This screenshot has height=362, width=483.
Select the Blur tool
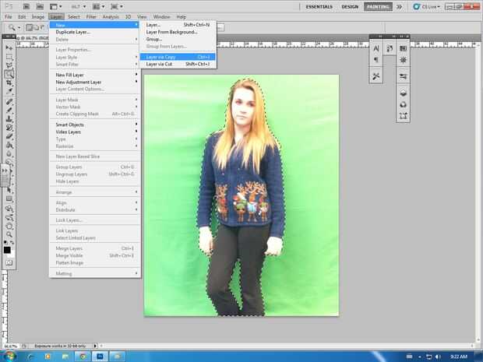tap(9, 153)
